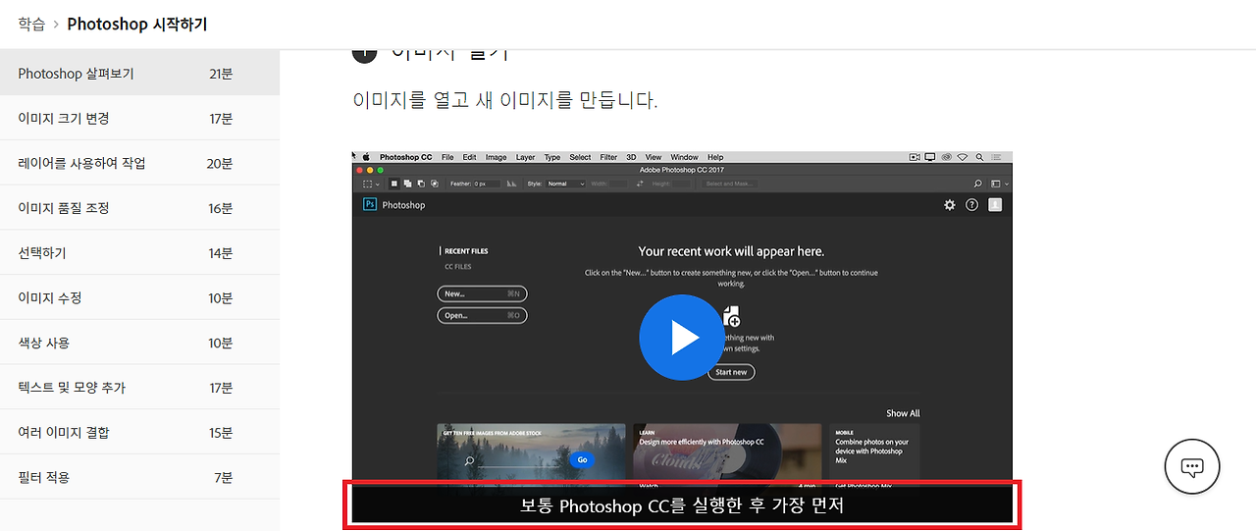Open the 선택하기 lesson
Screen dimensions: 1256x531
pyautogui.click(x=139, y=253)
